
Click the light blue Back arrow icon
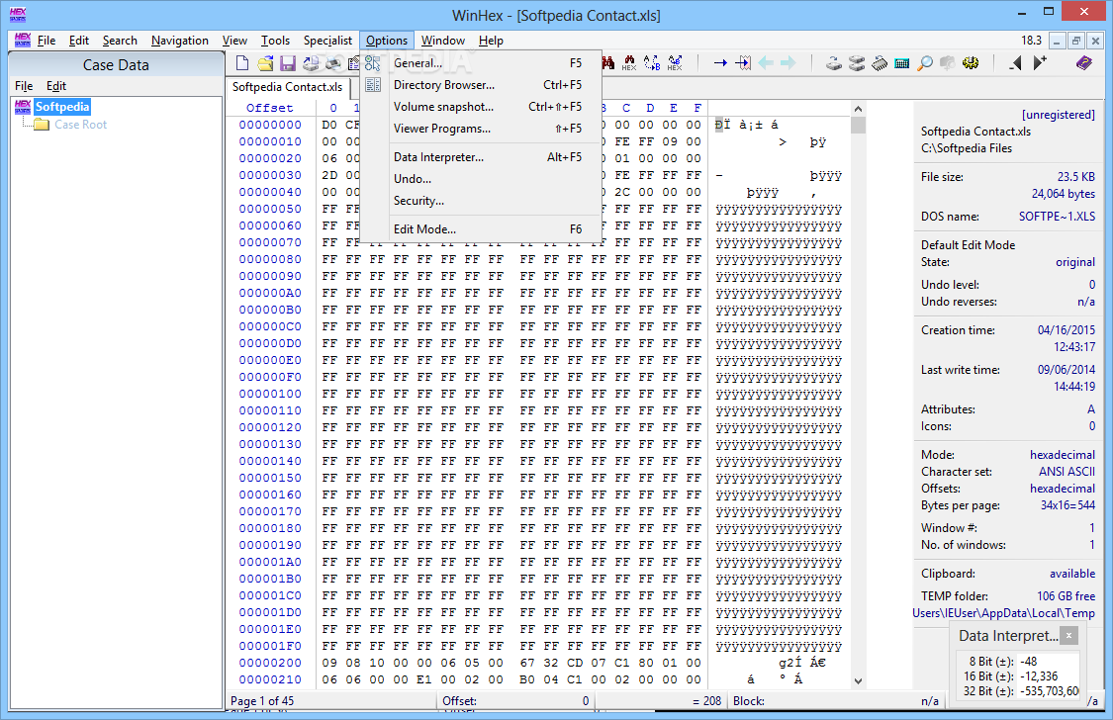765,63
